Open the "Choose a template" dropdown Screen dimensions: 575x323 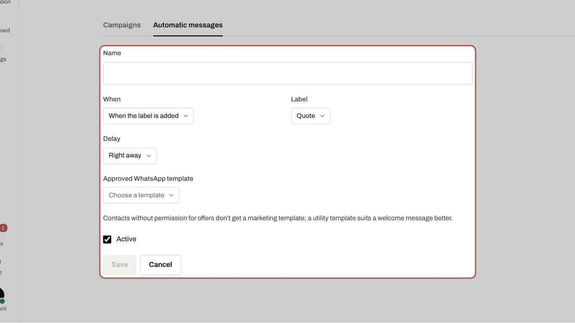coord(141,195)
